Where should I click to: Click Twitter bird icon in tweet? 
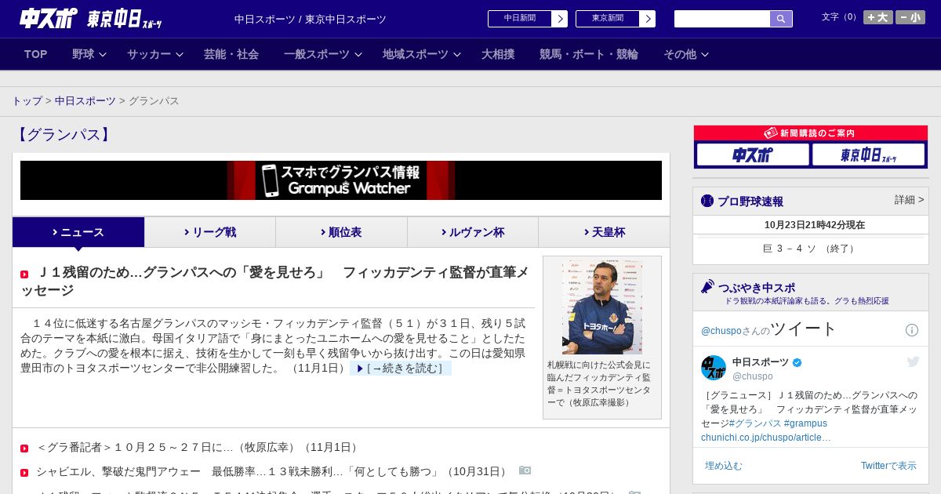913,361
